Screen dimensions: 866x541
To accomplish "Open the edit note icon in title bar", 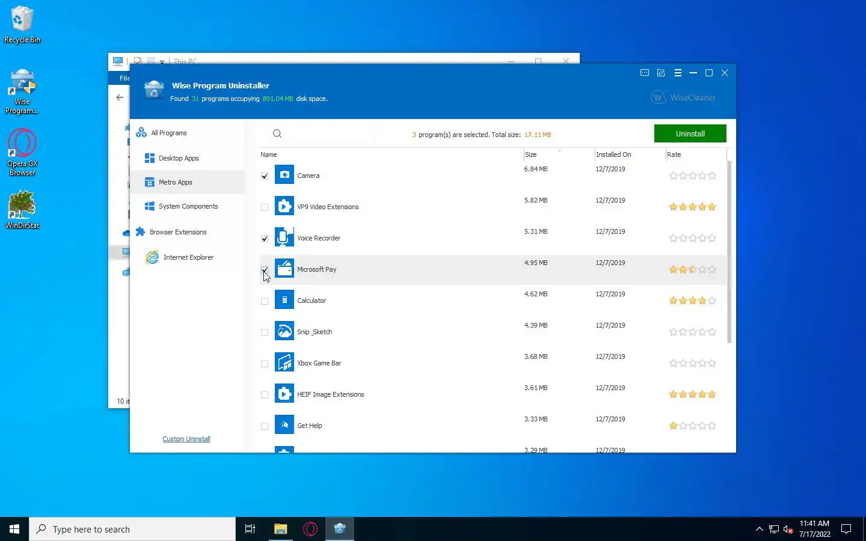I will pyautogui.click(x=661, y=73).
